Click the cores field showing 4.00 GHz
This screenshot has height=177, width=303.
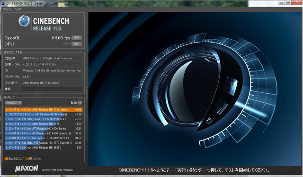coord(52,64)
